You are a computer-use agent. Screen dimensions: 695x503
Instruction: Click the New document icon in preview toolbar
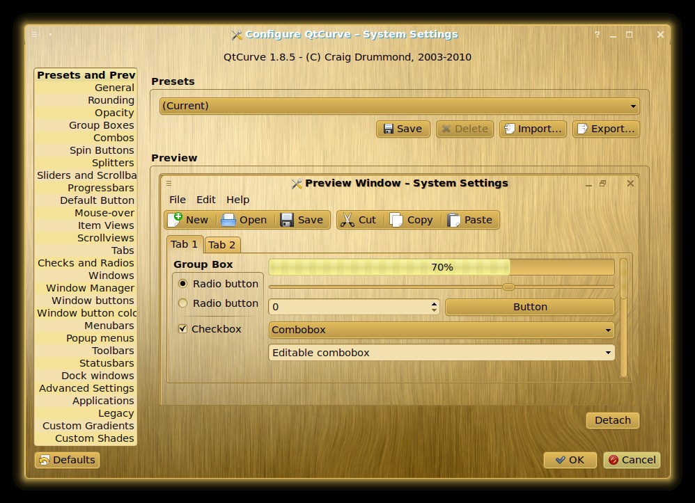pyautogui.click(x=175, y=220)
